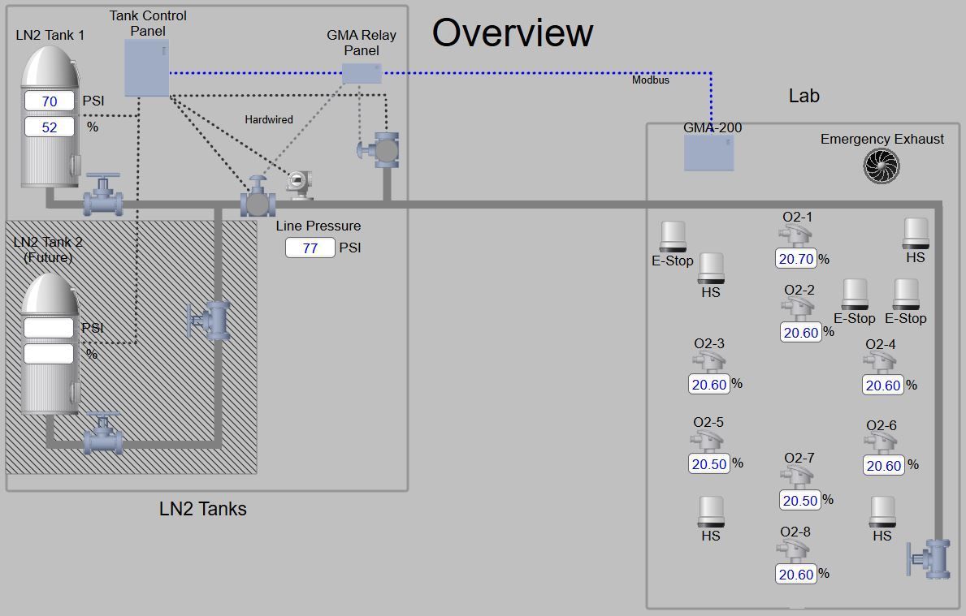This screenshot has width=966, height=616.
Task: Select the O2-1 sensor icon
Action: (x=795, y=236)
